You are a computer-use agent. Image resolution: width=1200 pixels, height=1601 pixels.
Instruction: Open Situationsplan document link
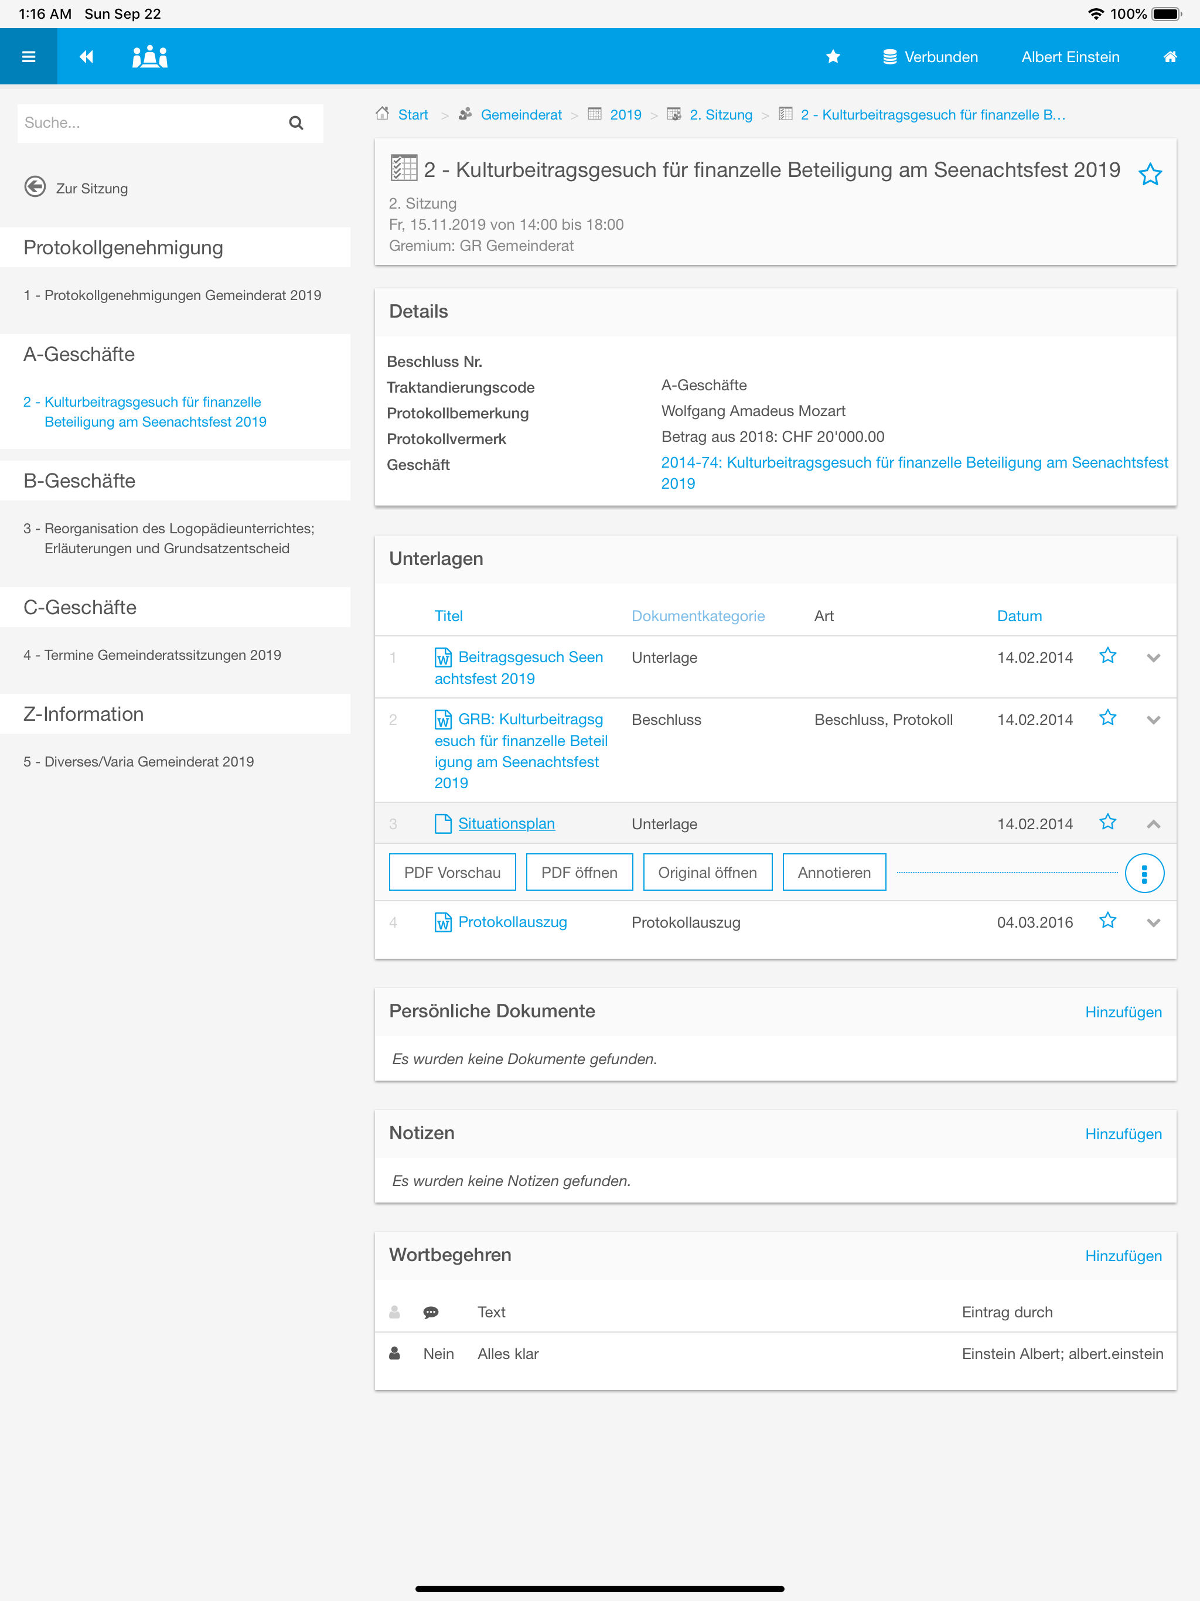(x=507, y=824)
